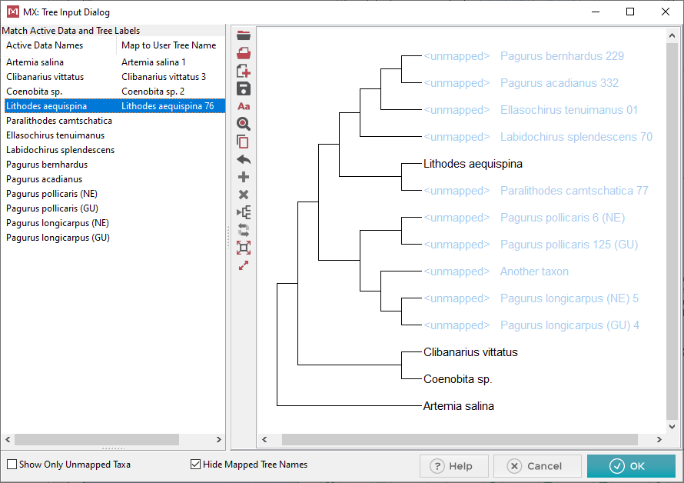This screenshot has width=684, height=483.
Task: Click the Active Data Names column header
Action: click(45, 45)
